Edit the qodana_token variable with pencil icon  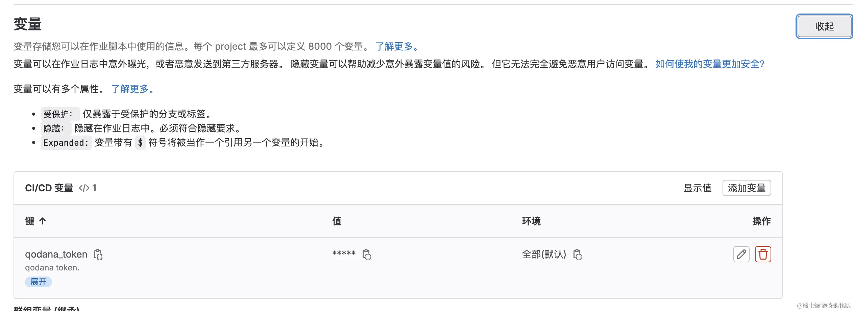(x=741, y=254)
